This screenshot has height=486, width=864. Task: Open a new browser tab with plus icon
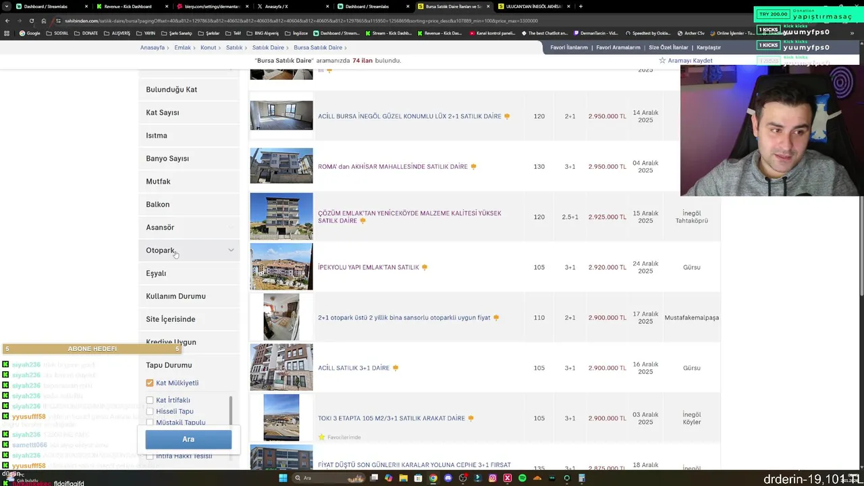(x=580, y=6)
